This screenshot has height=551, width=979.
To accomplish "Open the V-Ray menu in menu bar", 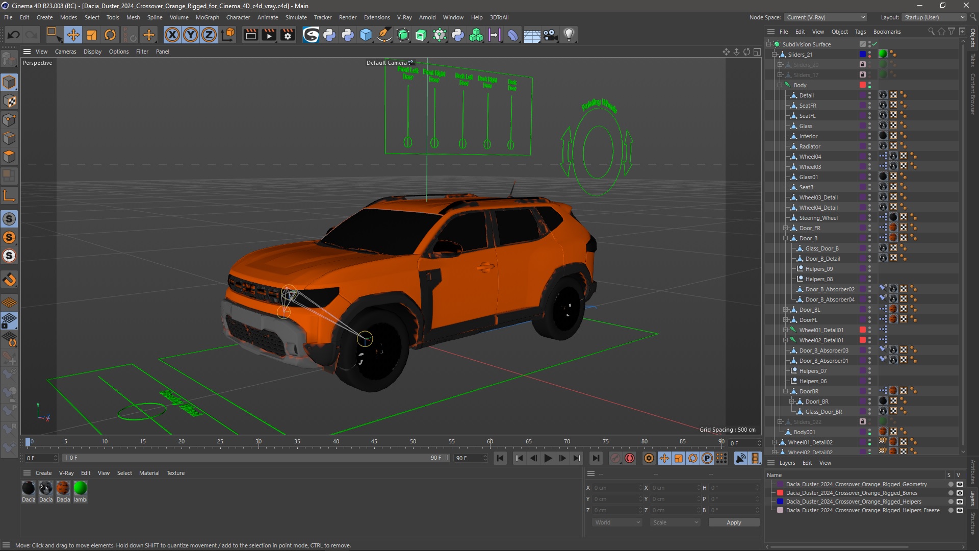I will (404, 17).
